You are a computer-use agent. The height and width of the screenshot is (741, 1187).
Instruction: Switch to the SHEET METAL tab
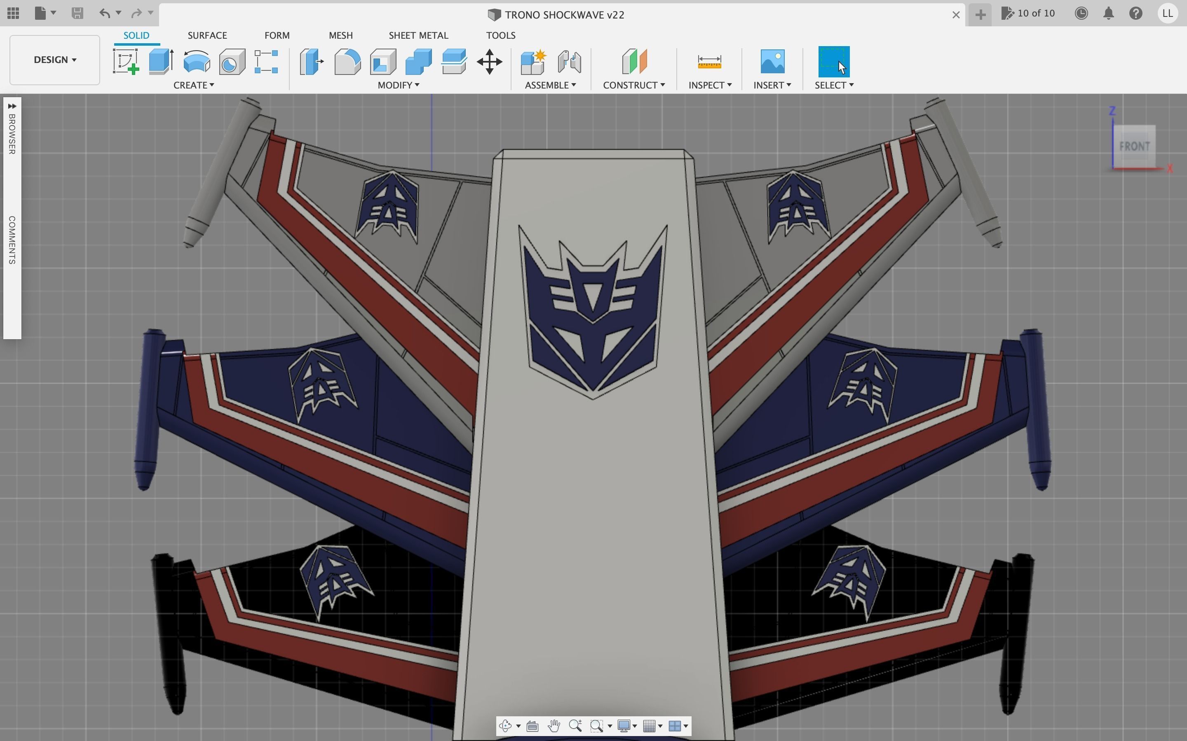pos(418,35)
